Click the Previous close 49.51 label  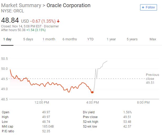153,79
